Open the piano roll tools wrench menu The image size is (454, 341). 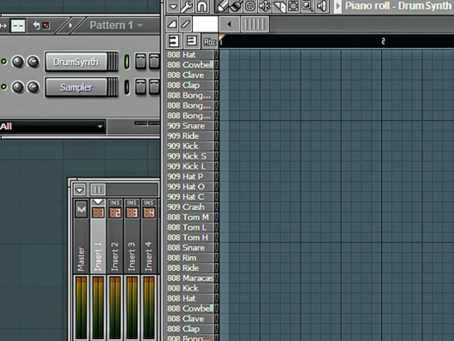coord(187,6)
